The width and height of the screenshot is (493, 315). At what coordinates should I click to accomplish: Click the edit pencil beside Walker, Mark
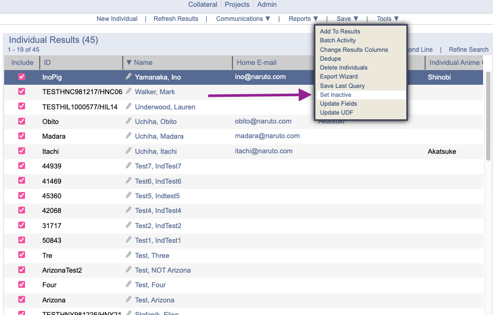coord(128,91)
